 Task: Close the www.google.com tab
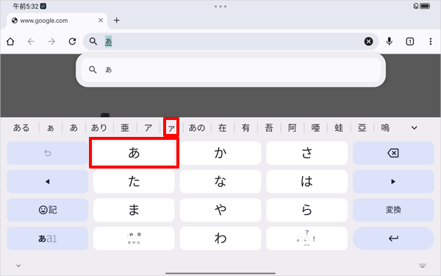(x=101, y=21)
